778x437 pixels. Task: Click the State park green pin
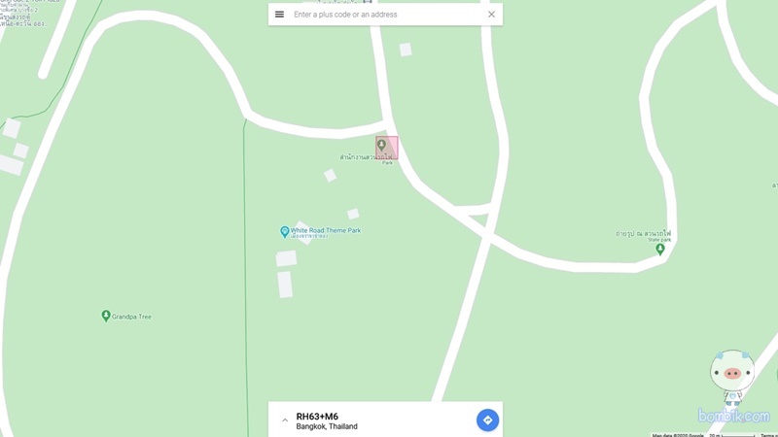point(660,249)
